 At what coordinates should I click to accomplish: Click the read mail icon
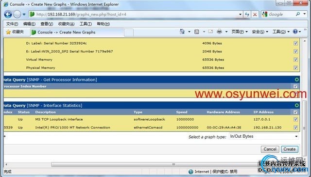(x=210, y=32)
